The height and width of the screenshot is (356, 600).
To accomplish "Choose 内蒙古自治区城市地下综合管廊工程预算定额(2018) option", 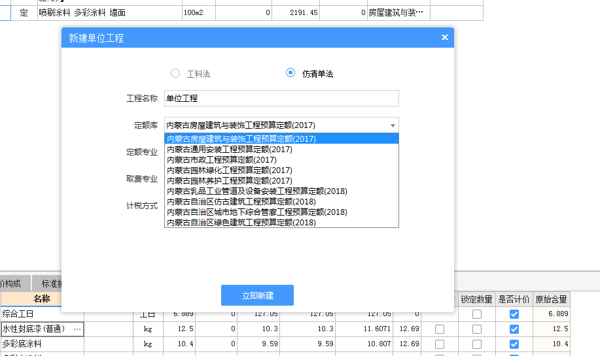I will pos(281,212).
